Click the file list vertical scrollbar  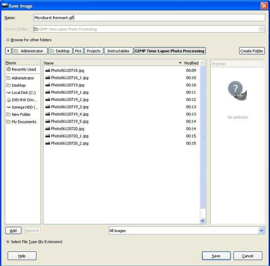click(202, 137)
